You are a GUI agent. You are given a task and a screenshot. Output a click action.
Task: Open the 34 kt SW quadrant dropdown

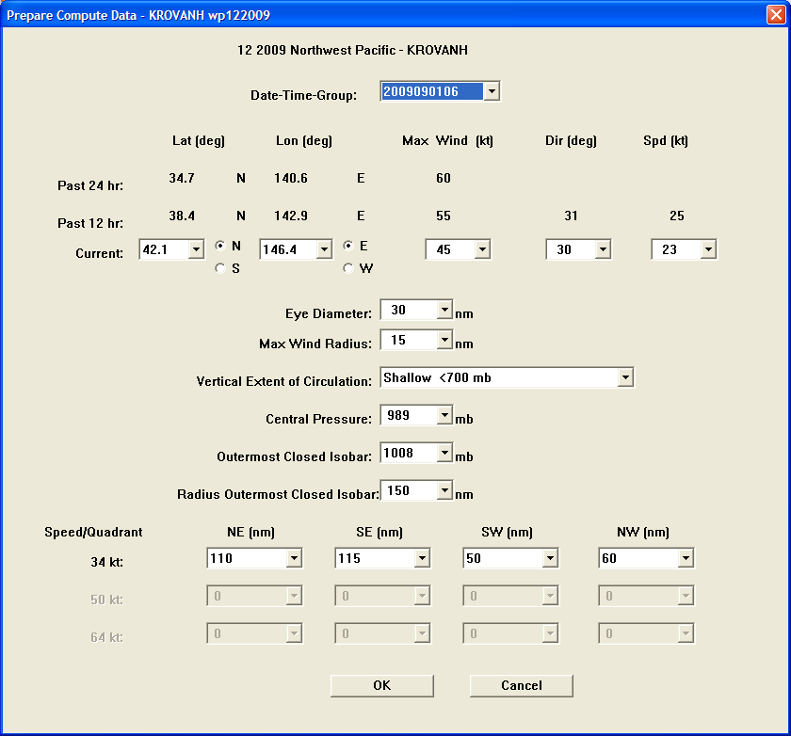[x=552, y=557]
